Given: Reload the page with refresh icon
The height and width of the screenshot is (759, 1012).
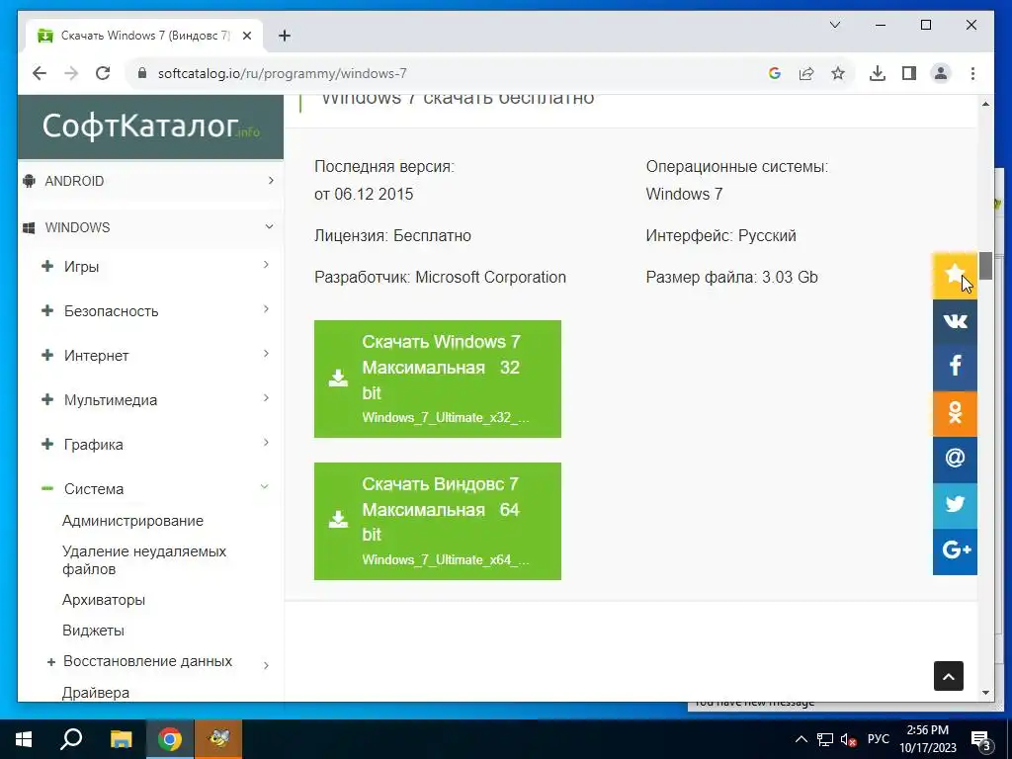Looking at the screenshot, I should pyautogui.click(x=103, y=73).
